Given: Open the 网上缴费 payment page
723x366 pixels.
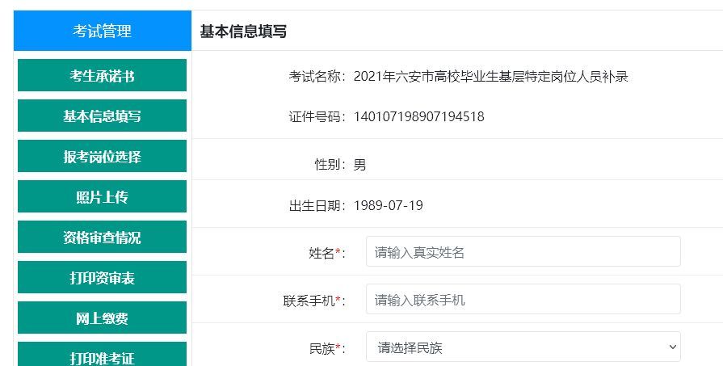Looking at the screenshot, I should coord(102,318).
